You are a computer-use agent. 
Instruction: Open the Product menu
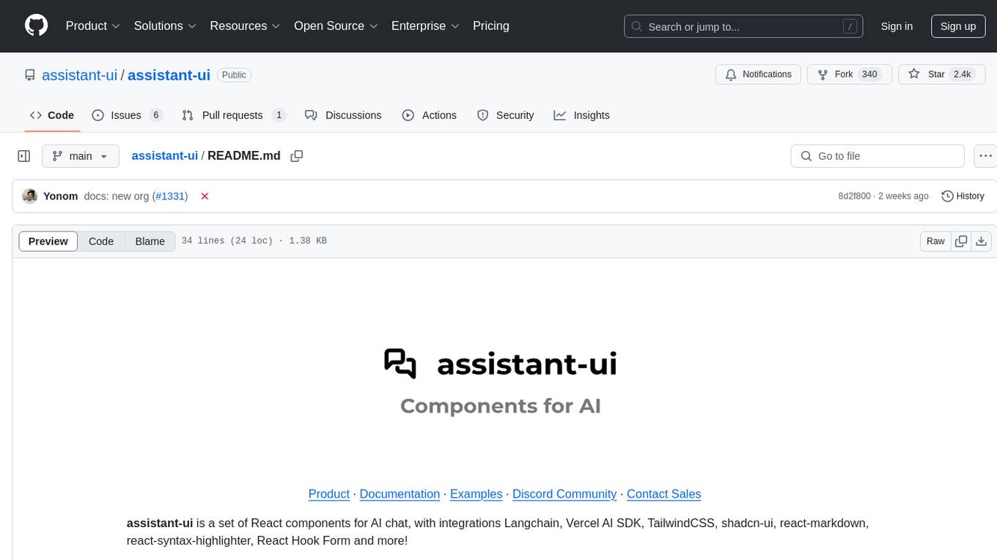93,26
